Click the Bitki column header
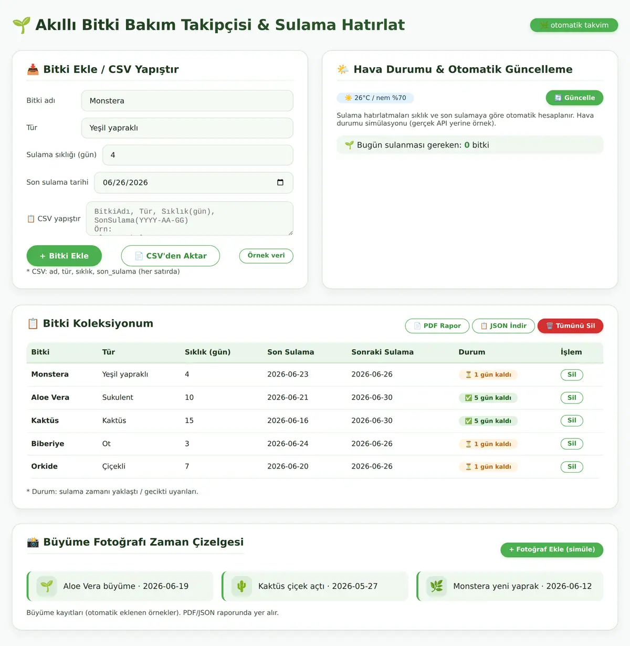 coord(40,352)
